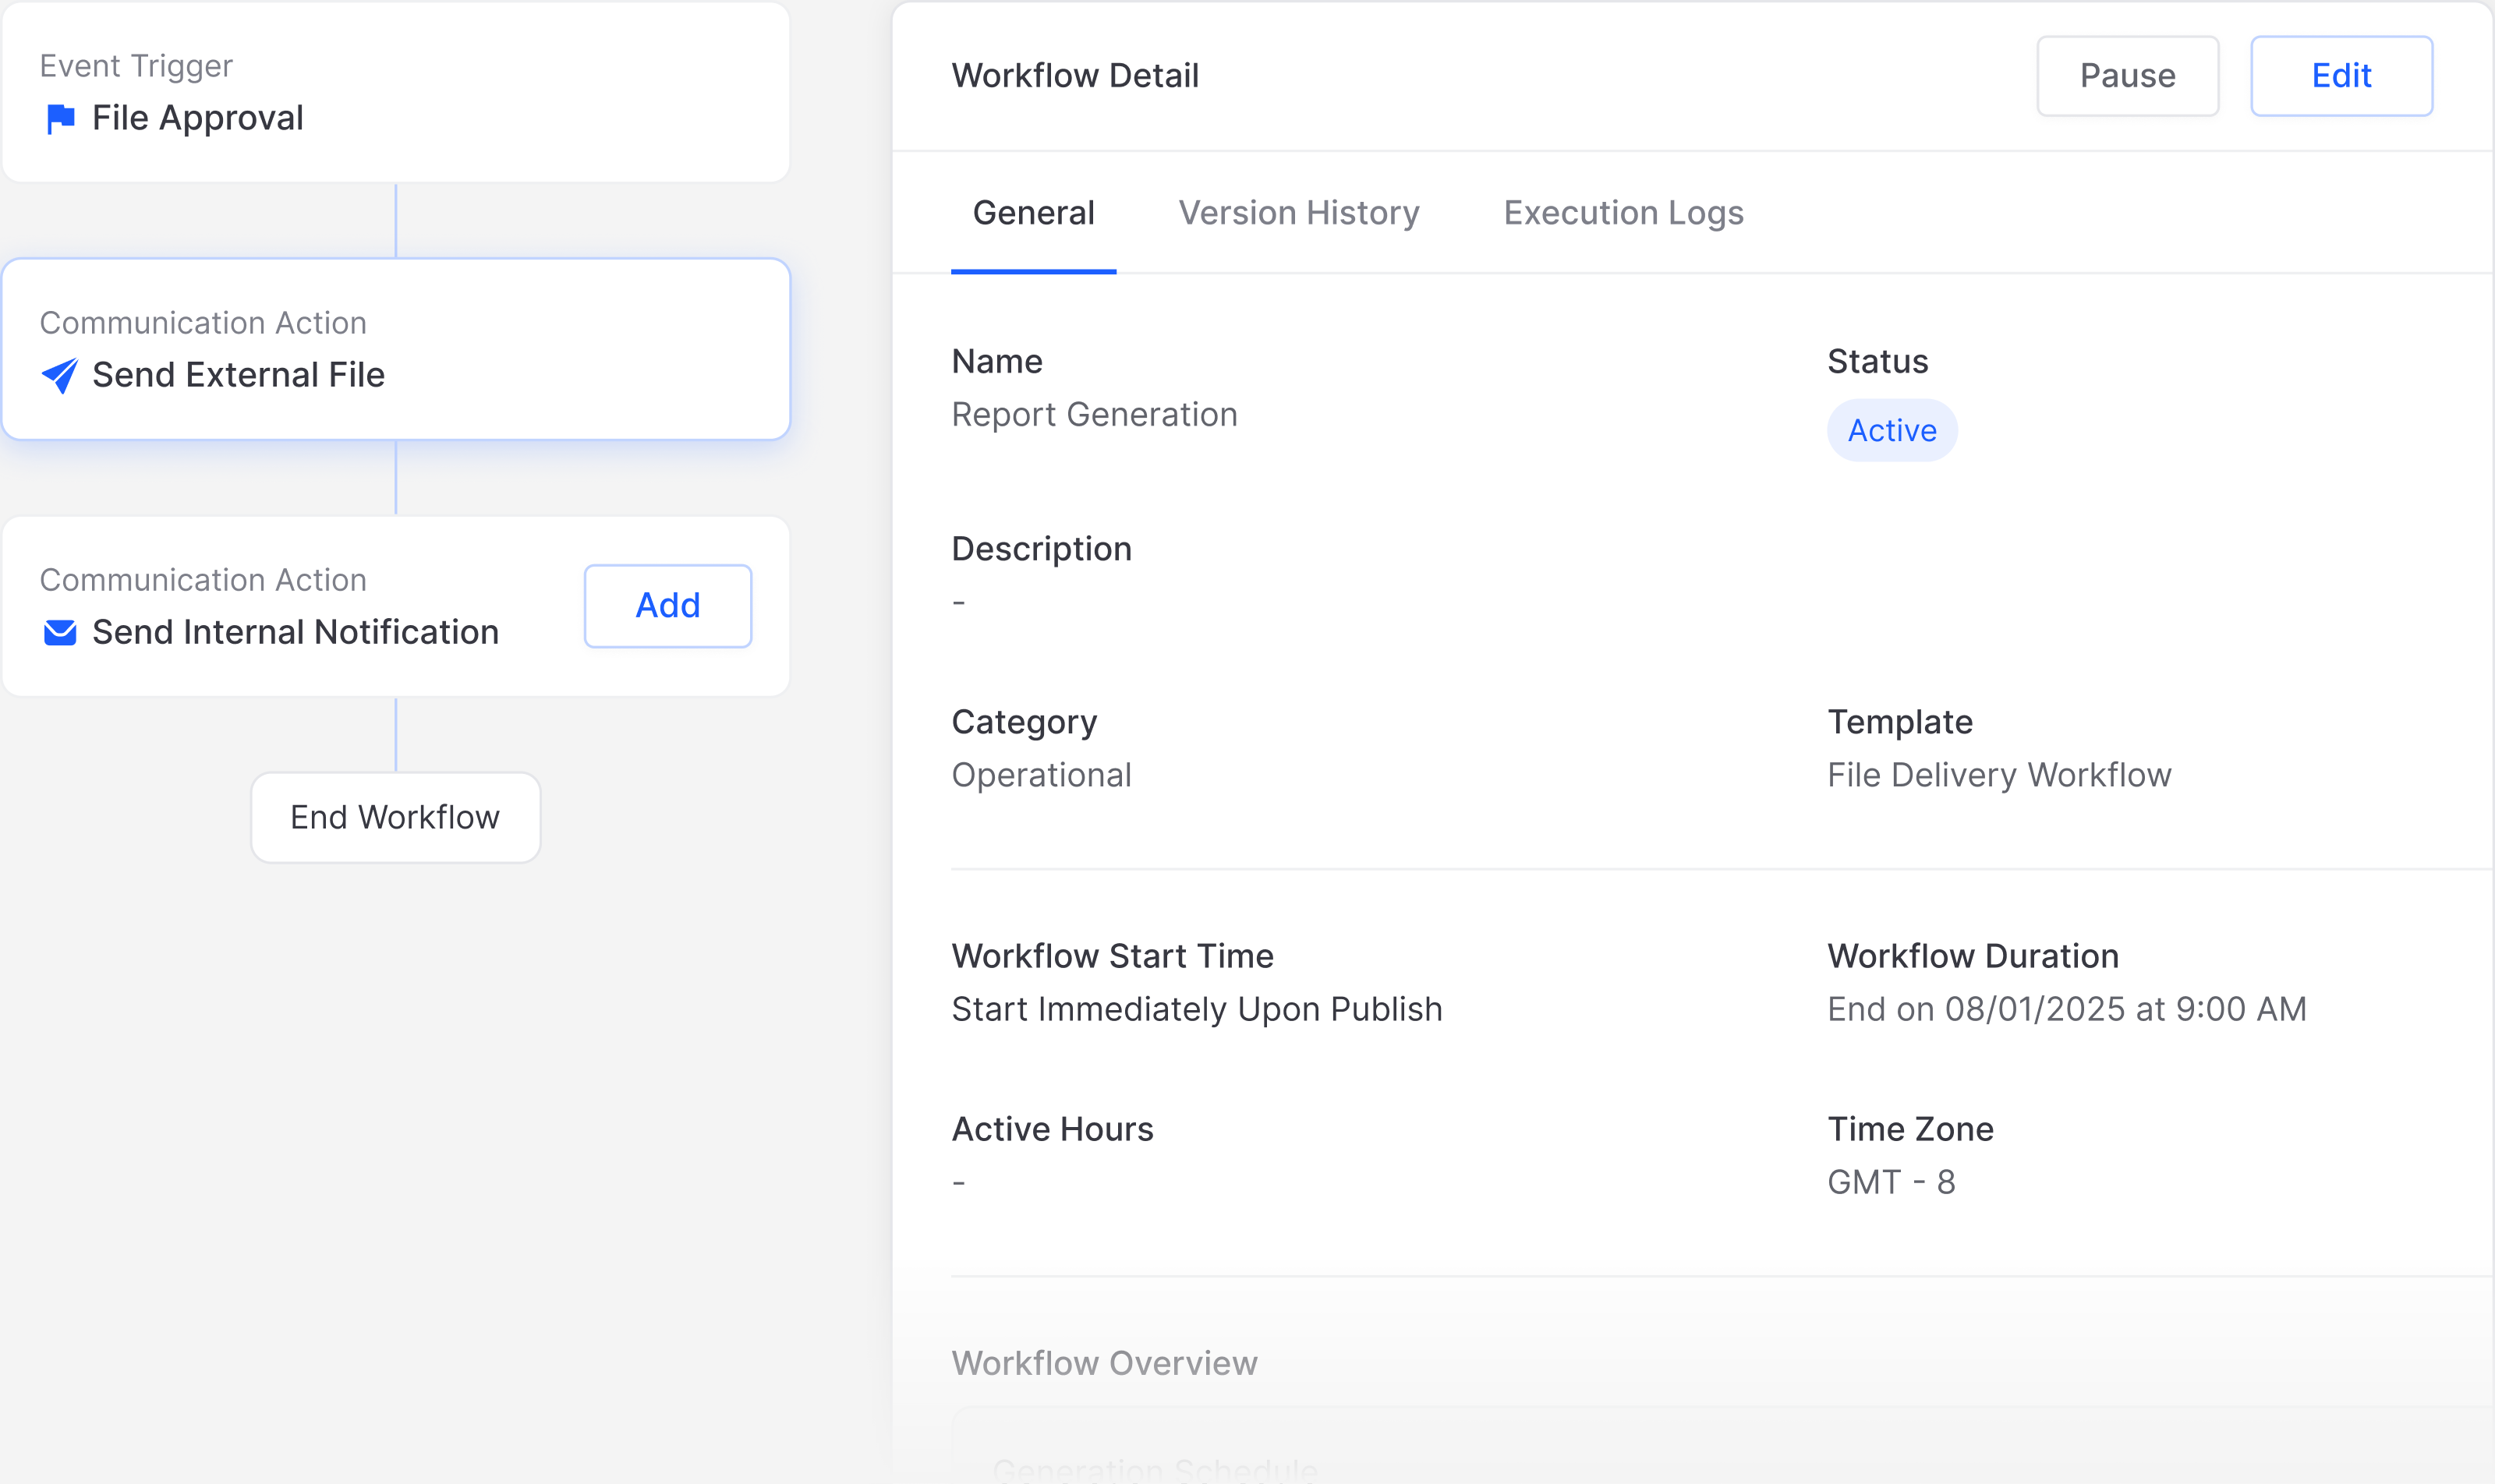Screen dimensions: 2495x1484
Task: Open the Execution Logs tab
Action: pyautogui.click(x=1623, y=213)
